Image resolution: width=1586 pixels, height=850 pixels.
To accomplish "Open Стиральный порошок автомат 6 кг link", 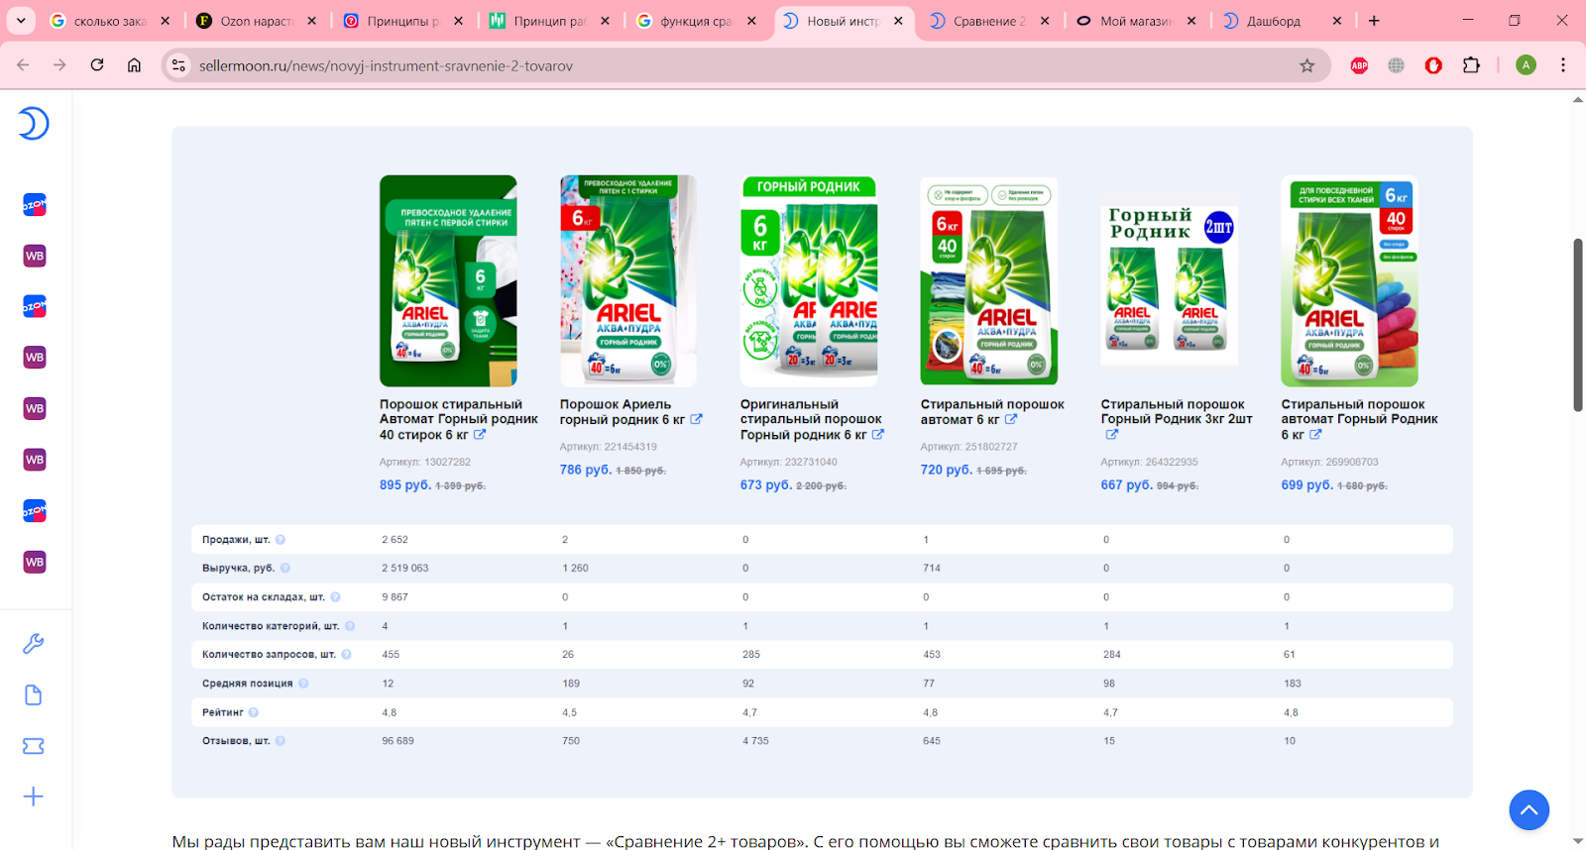I will click(992, 412).
